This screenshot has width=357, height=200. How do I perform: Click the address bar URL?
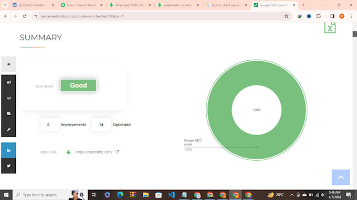click(x=82, y=16)
